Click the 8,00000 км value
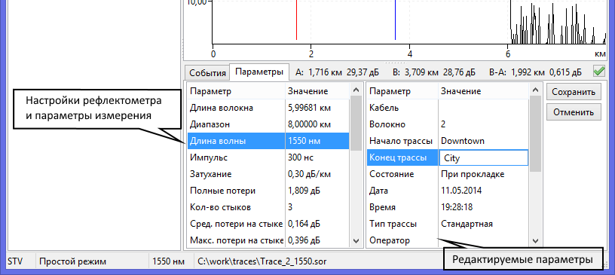 click(x=310, y=124)
